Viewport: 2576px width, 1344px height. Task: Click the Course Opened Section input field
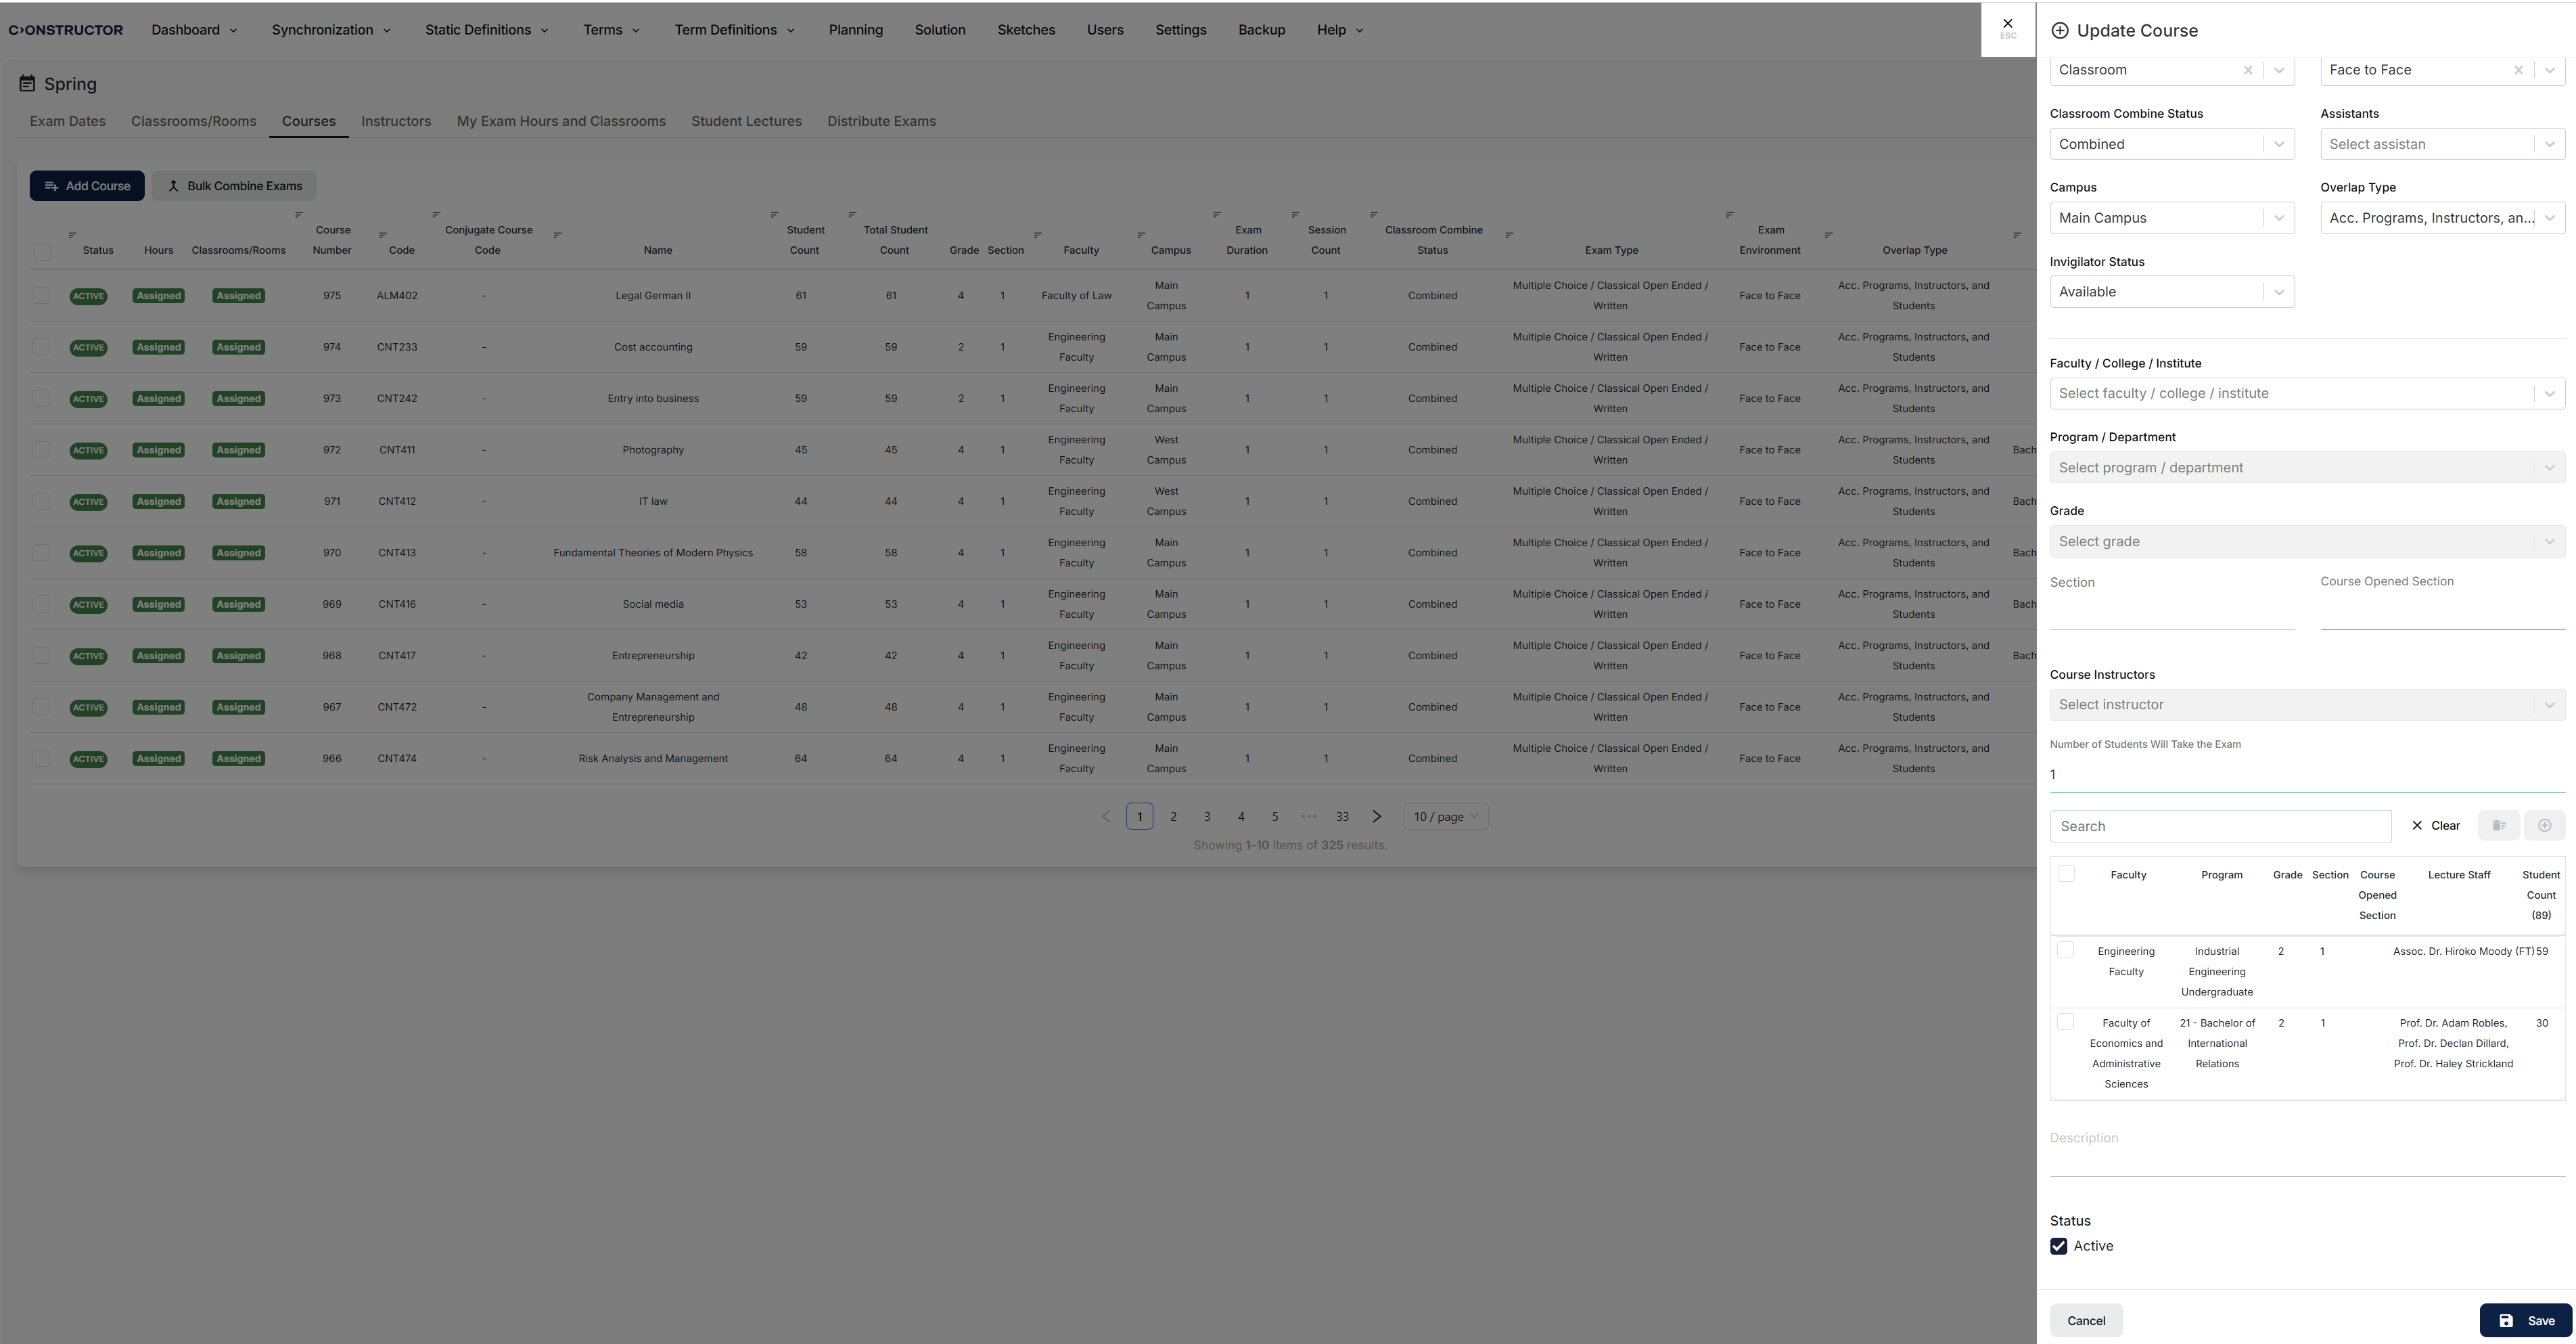pyautogui.click(x=2442, y=612)
